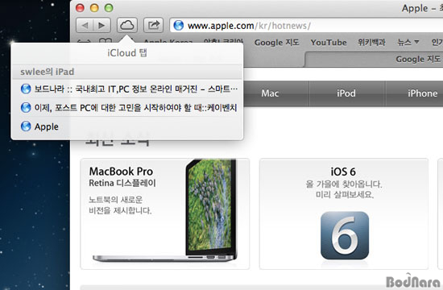Open the 보드나라 iCloud tab entry

click(127, 89)
